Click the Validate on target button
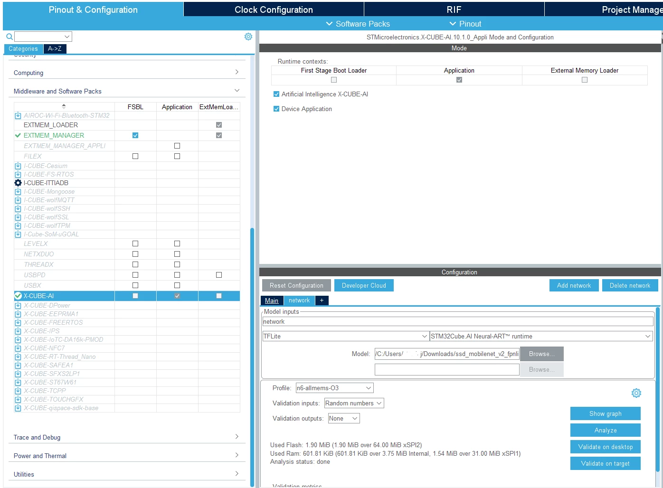Viewport: 663px width, 488px height. point(605,463)
